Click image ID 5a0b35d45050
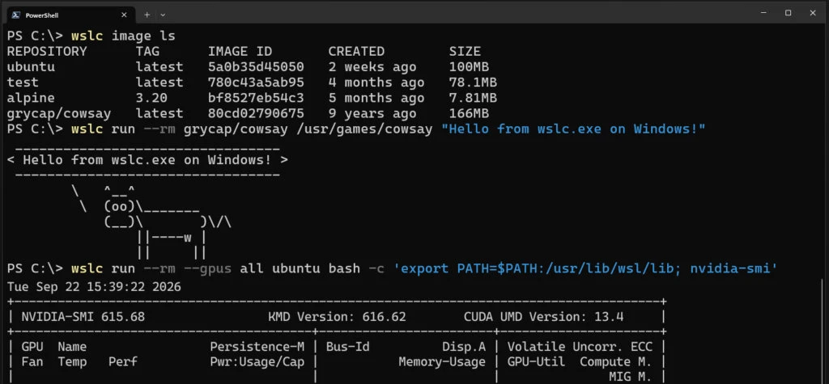The image size is (829, 384). point(256,67)
